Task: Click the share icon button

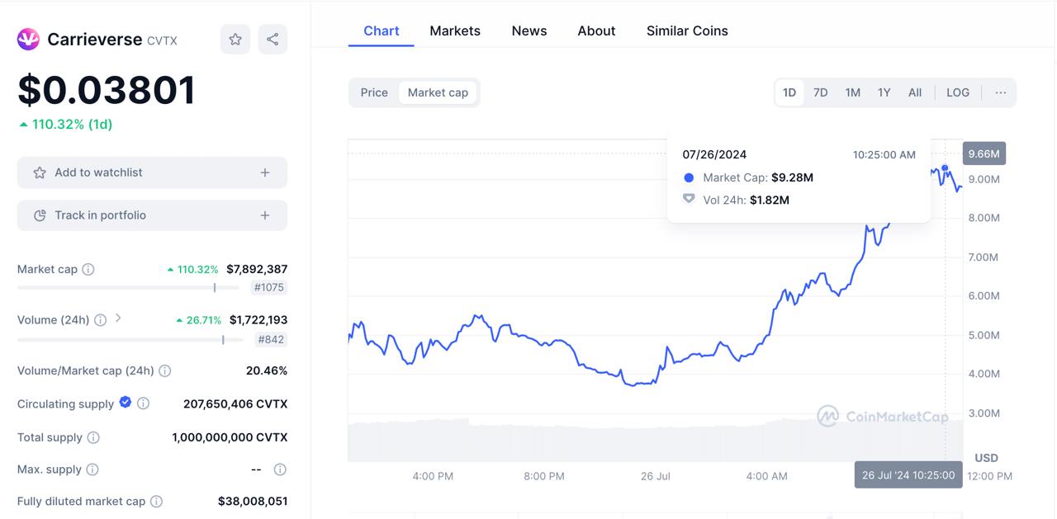Action: pos(273,39)
